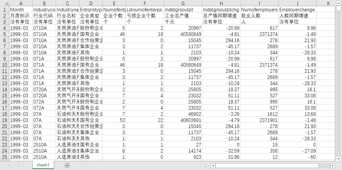This screenshot has width=342, height=170.
Task: Add a new sheet with plus button
Action: coord(67,165)
